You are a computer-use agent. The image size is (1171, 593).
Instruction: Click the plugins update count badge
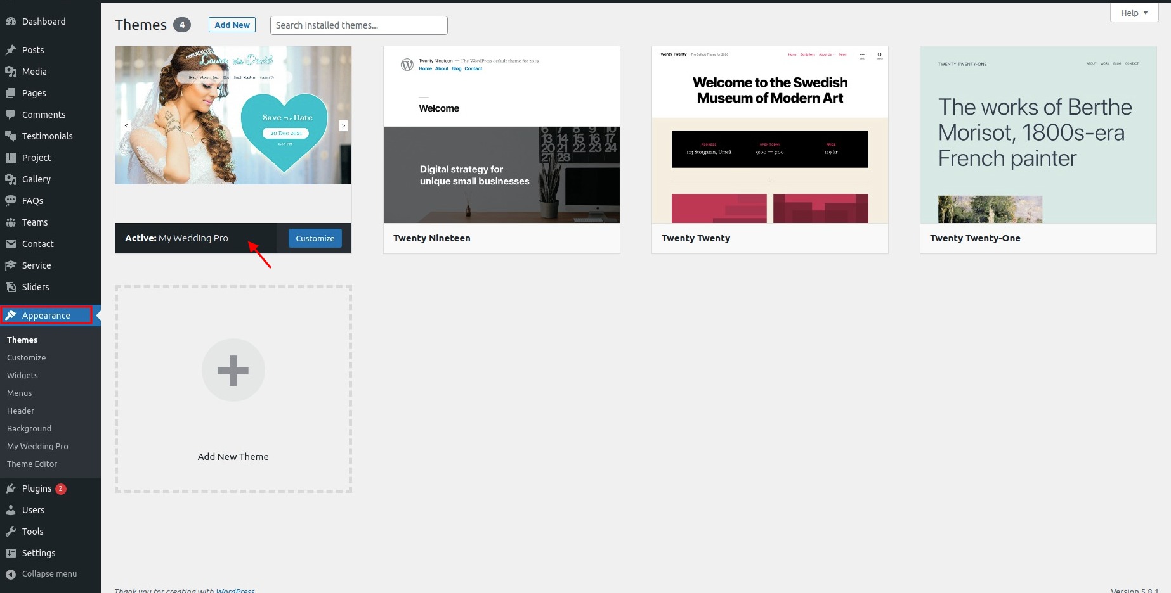pyautogui.click(x=61, y=488)
